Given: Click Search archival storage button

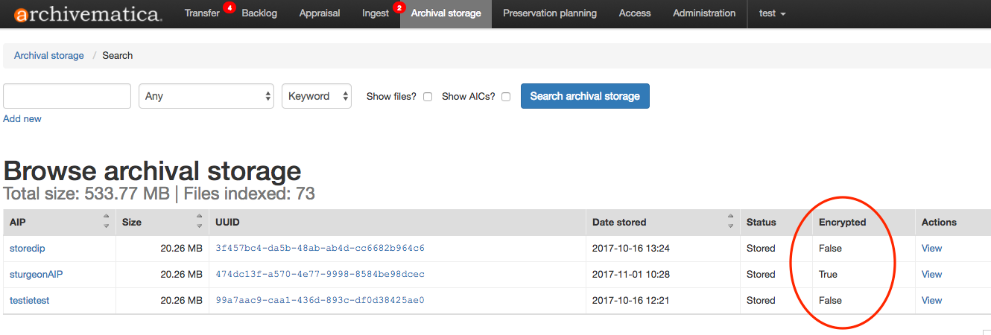Looking at the screenshot, I should coord(585,96).
